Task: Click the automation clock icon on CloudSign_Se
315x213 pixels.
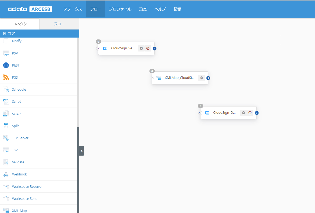Action: pos(148,48)
